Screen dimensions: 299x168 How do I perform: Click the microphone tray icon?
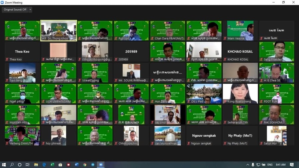[x=253, y=165]
